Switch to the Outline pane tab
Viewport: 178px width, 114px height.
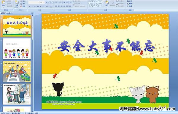[8, 13]
